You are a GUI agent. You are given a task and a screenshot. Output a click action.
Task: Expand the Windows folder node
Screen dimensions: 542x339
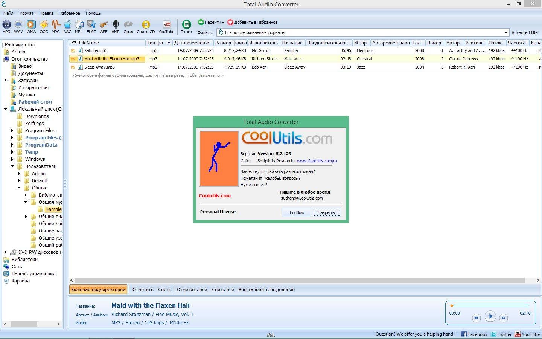12,159
